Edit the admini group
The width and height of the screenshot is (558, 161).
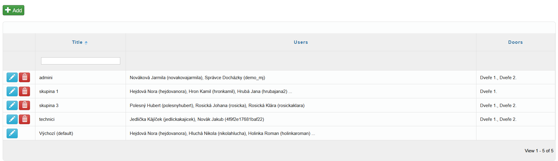point(12,77)
